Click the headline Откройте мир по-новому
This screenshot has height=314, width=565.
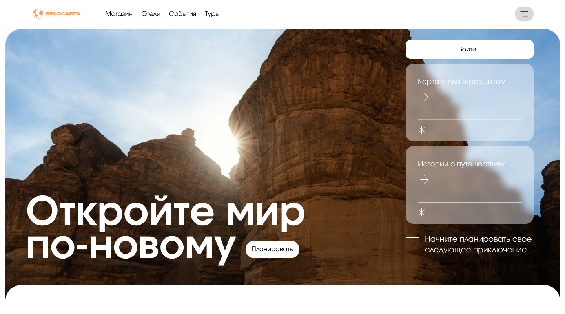click(x=166, y=230)
